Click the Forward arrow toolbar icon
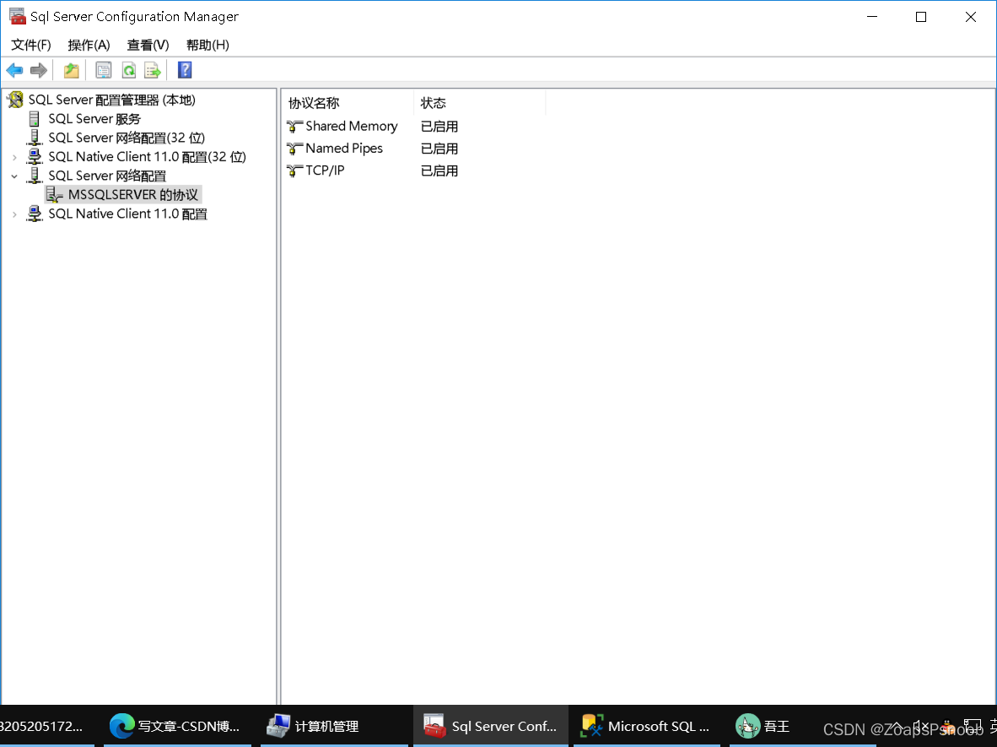The height and width of the screenshot is (747, 997). click(x=39, y=70)
